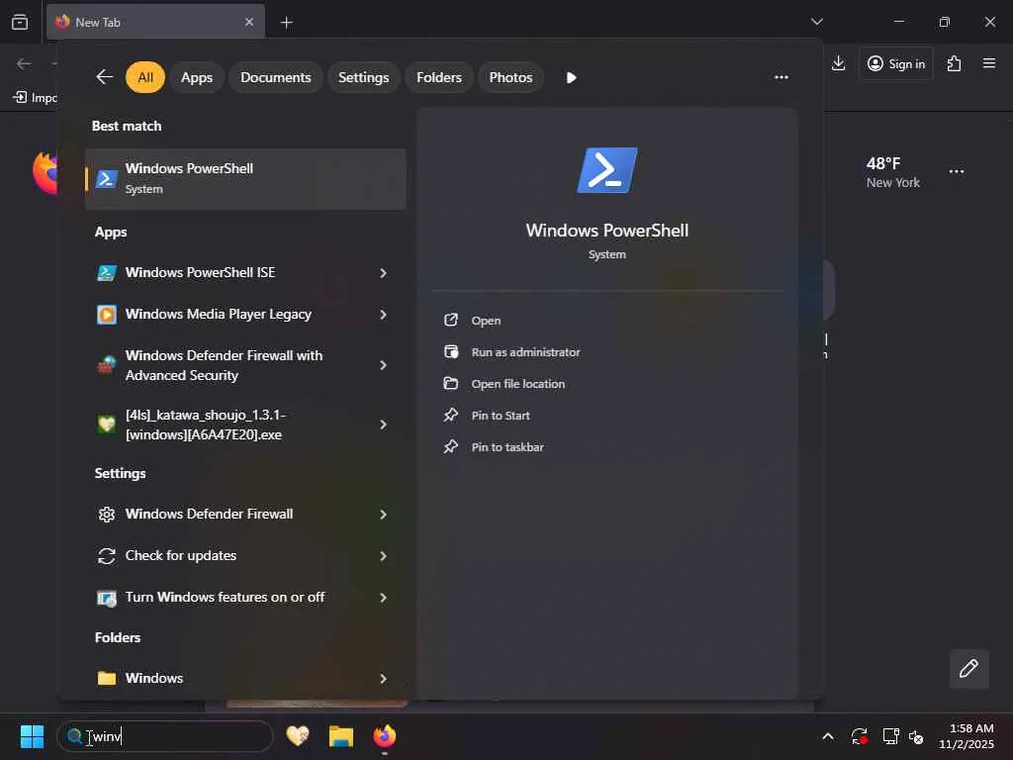This screenshot has width=1013, height=760.
Task: Click the Firefox back navigation arrow
Action: 24,63
